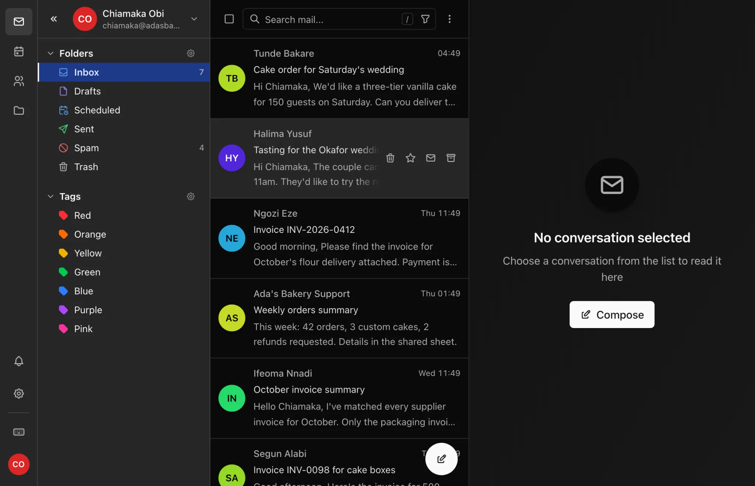This screenshot has width=755, height=486.
Task: Click the CO profile avatar at bottom of rail
Action: (19, 464)
